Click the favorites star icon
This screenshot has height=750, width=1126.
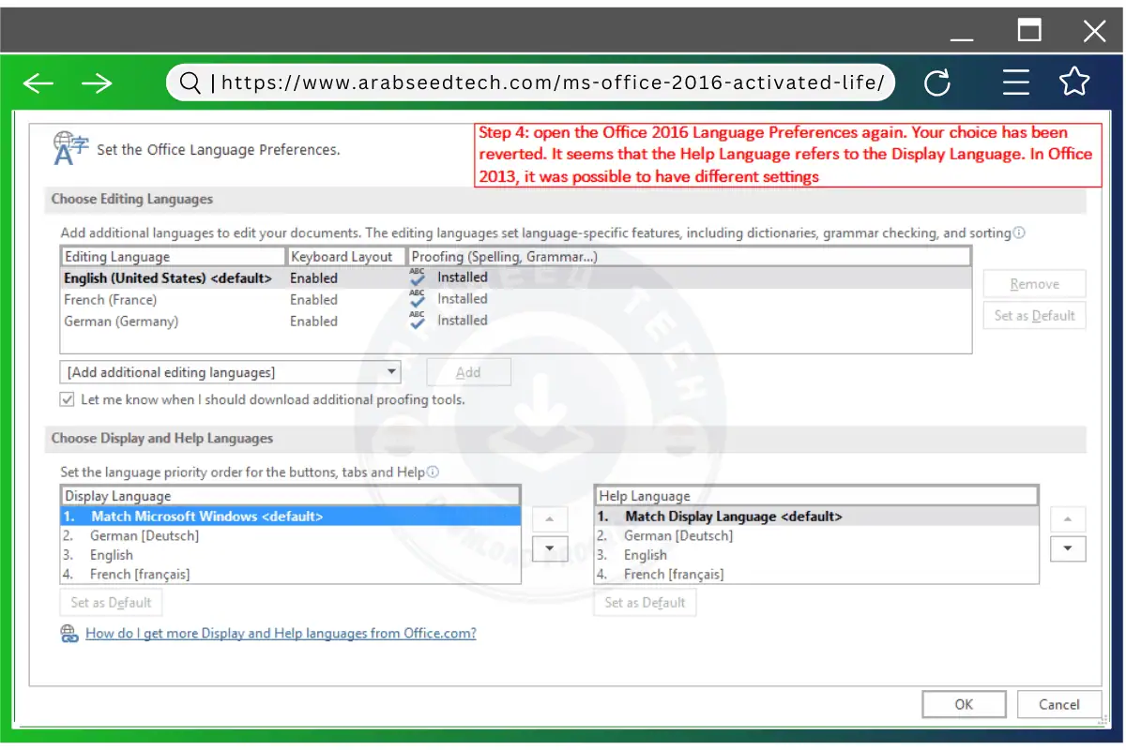click(1074, 82)
